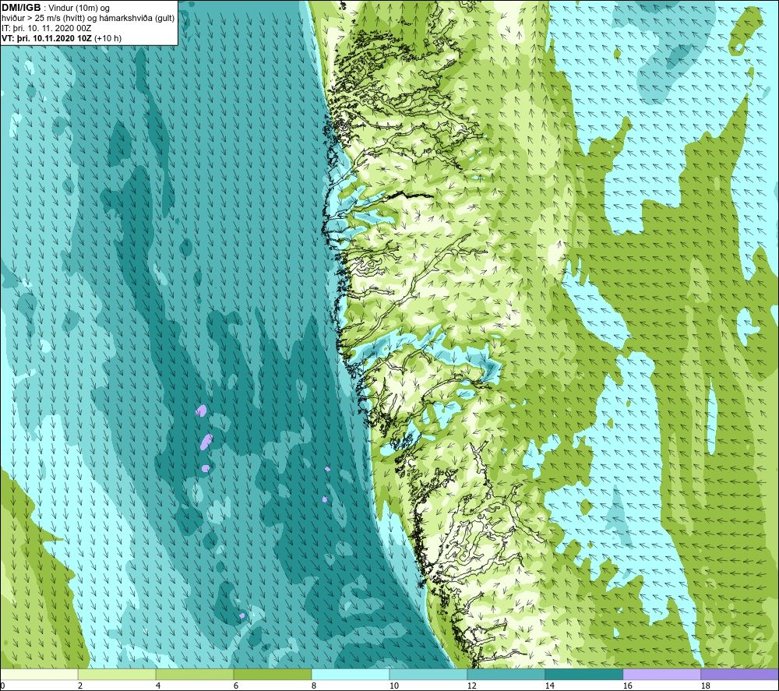Select the olive green 6–8 m/s swatch

[x=273, y=674]
